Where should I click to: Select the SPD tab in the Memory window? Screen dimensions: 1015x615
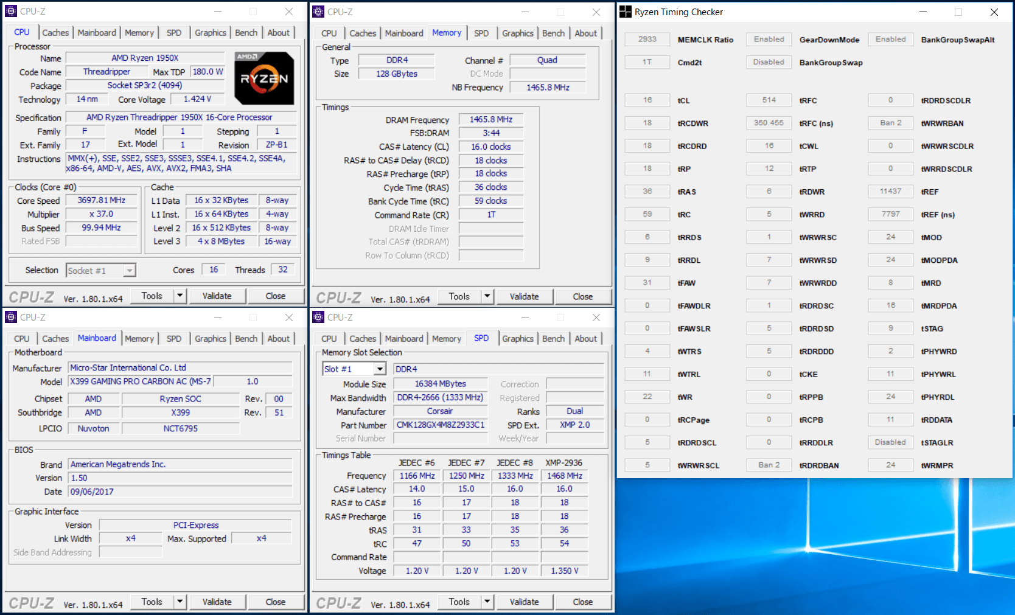[481, 33]
